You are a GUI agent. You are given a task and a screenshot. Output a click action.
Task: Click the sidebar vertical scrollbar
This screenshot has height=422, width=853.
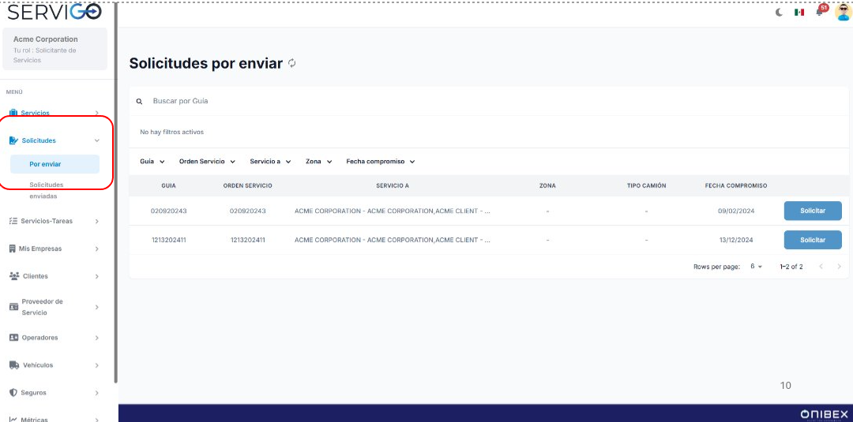pyautogui.click(x=116, y=192)
